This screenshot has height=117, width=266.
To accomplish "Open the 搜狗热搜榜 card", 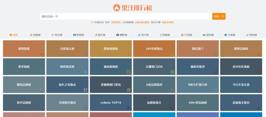I will tap(111, 49).
